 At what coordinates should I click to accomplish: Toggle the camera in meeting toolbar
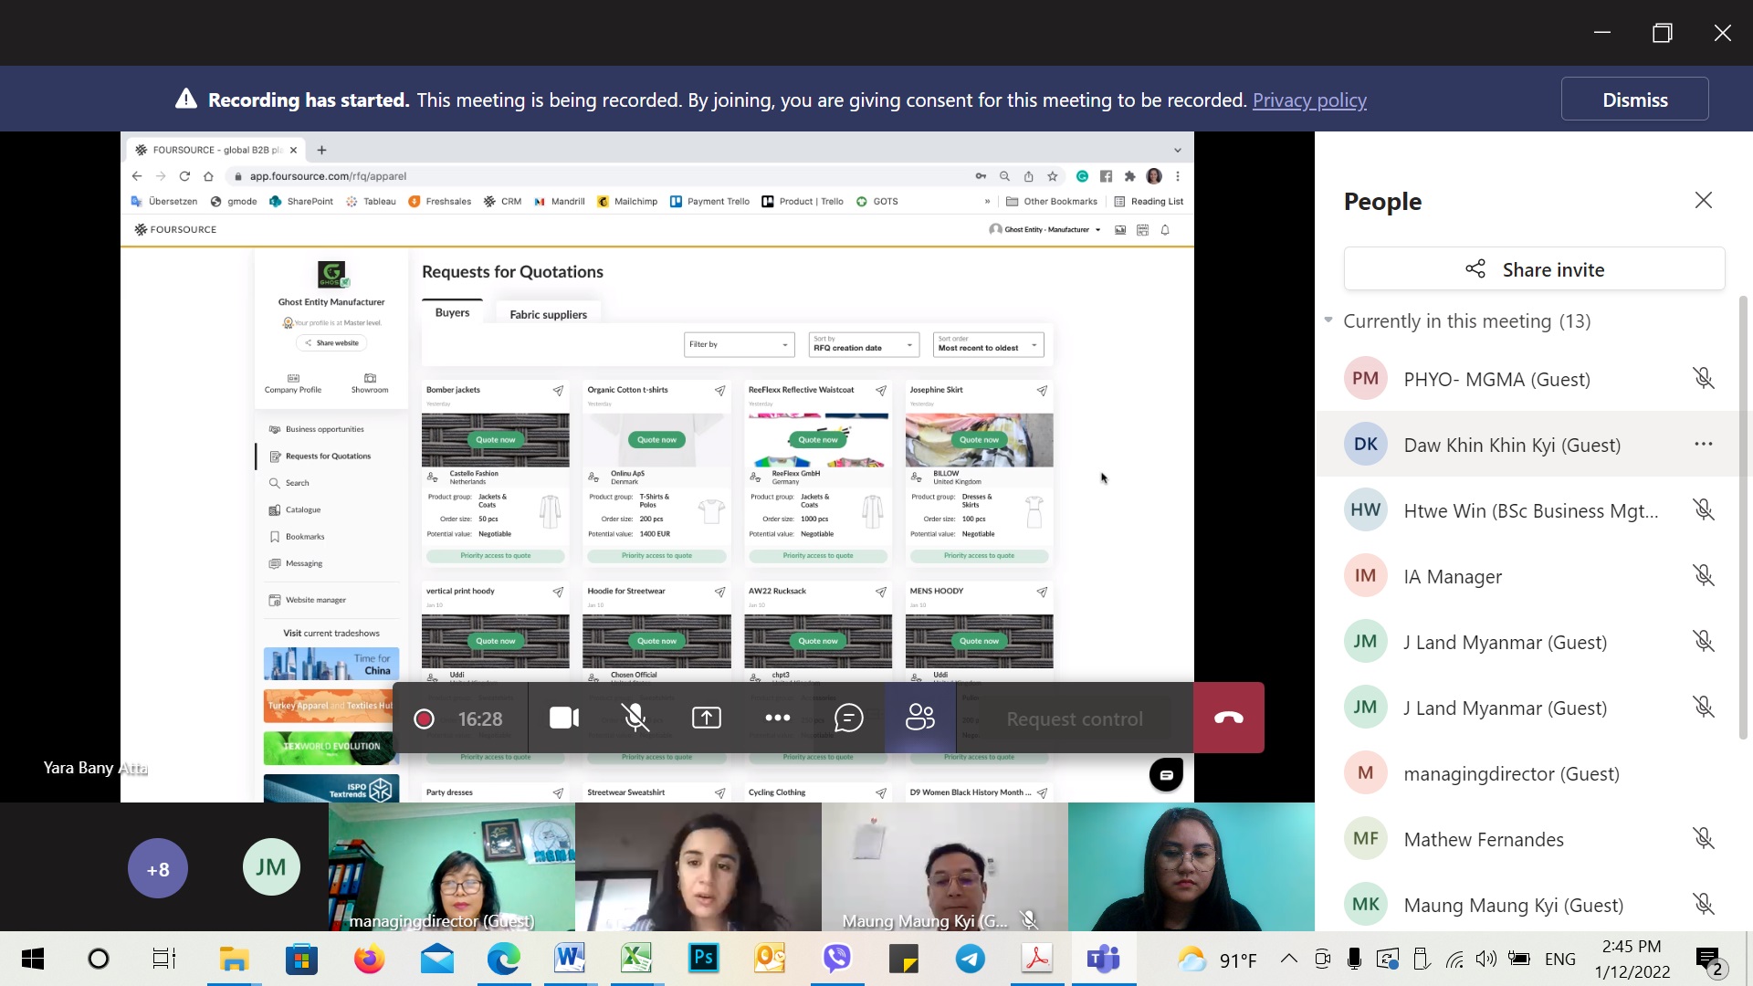point(564,719)
